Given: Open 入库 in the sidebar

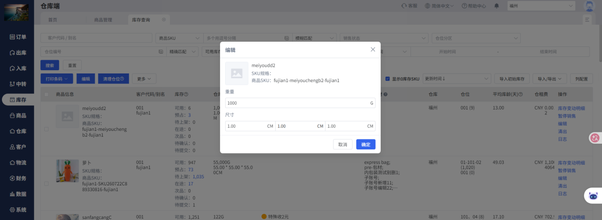Looking at the screenshot, I should (18, 68).
